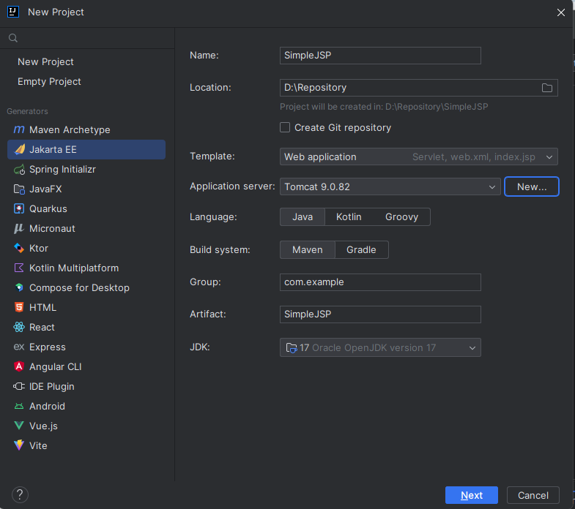This screenshot has width=575, height=509.
Task: Pick the Vue.js generator icon
Action: (x=19, y=426)
